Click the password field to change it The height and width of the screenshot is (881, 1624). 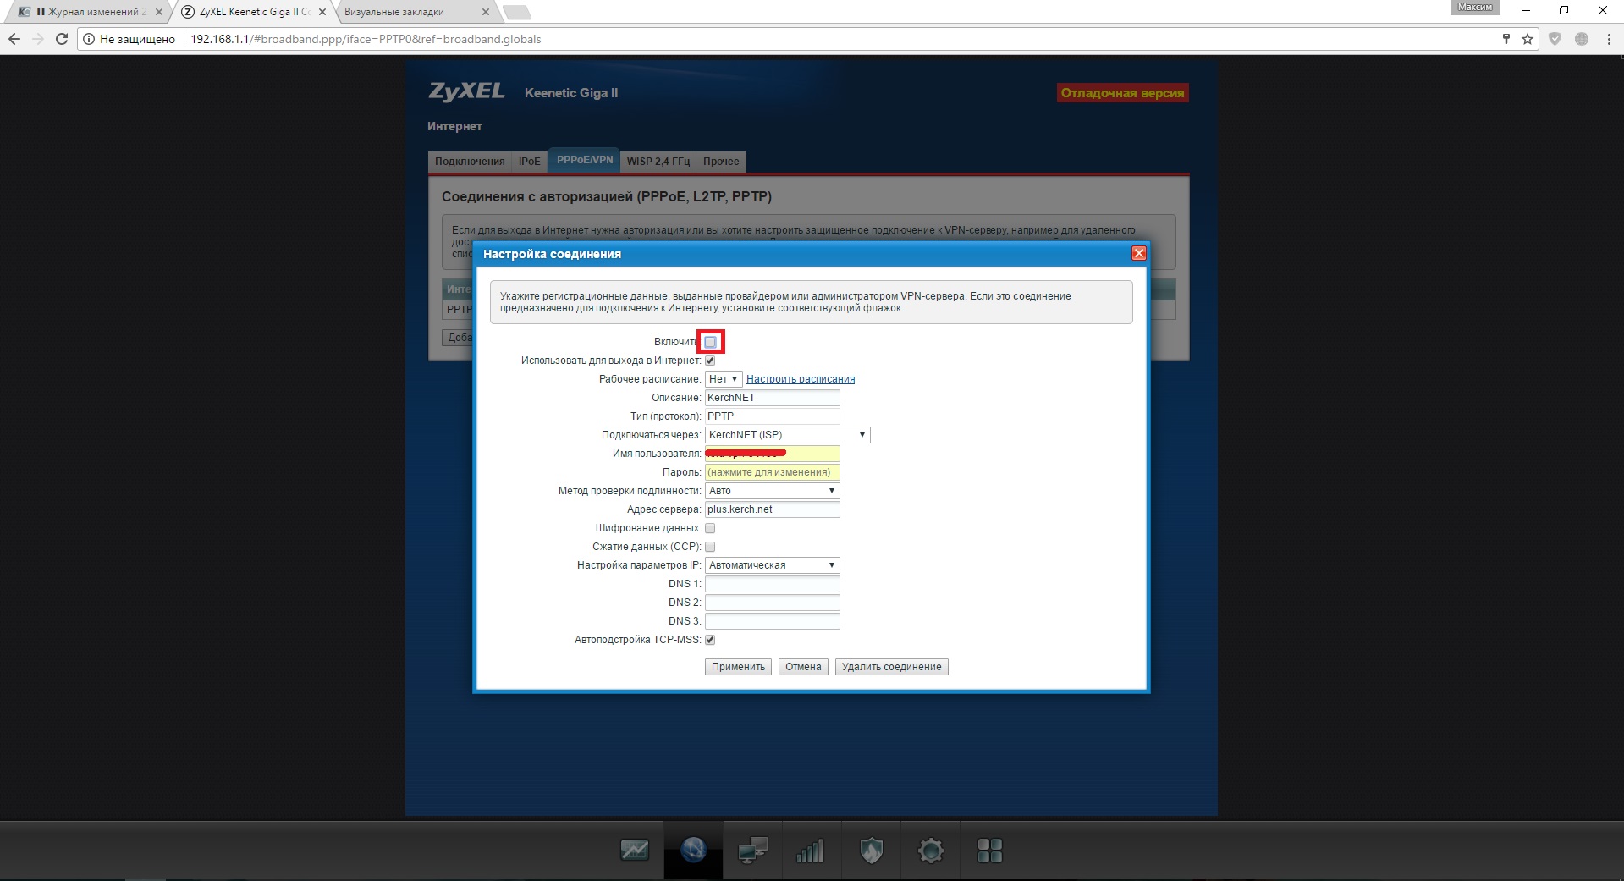(772, 472)
